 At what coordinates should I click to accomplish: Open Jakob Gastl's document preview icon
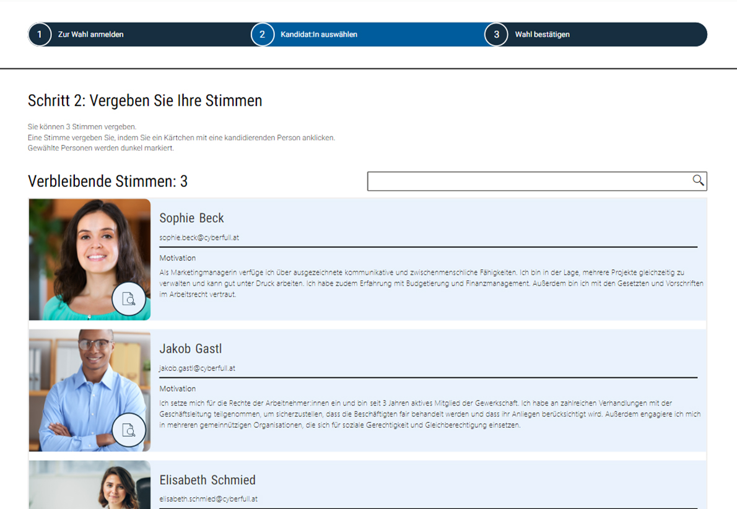click(x=129, y=430)
